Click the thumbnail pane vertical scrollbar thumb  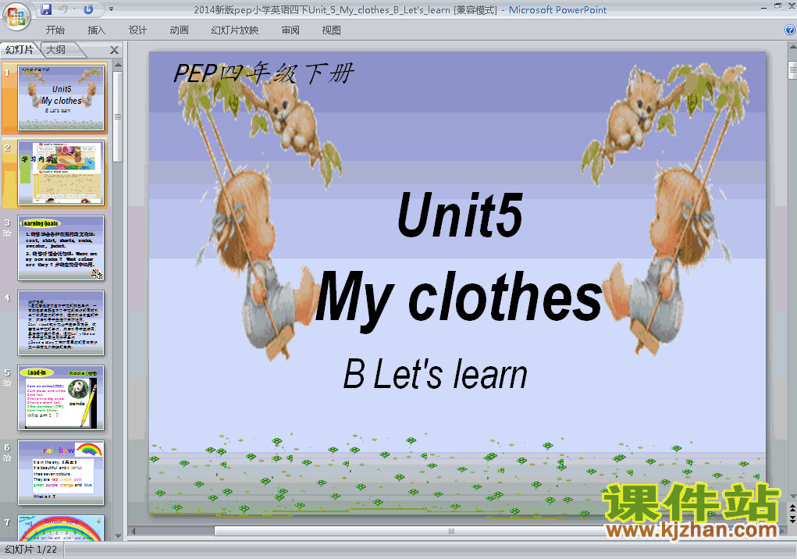click(118, 116)
